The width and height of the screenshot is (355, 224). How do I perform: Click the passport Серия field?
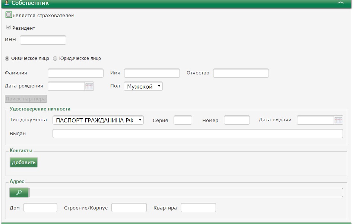(x=183, y=120)
